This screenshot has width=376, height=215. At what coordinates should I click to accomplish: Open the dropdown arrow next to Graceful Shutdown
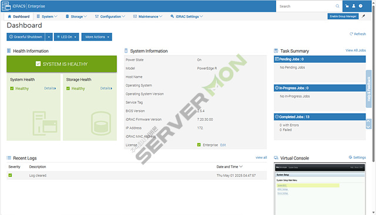point(49,37)
